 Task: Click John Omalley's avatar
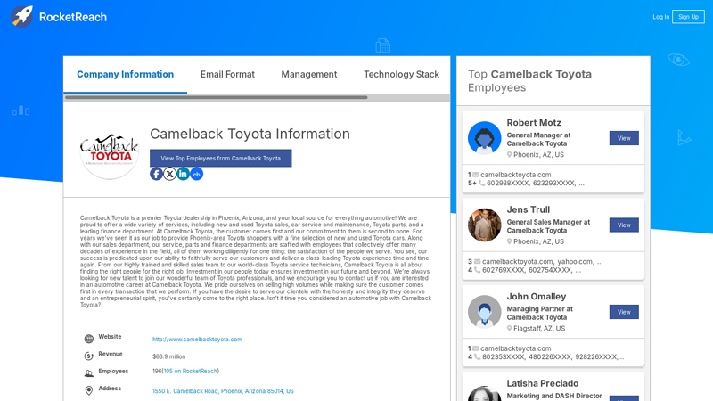484,311
